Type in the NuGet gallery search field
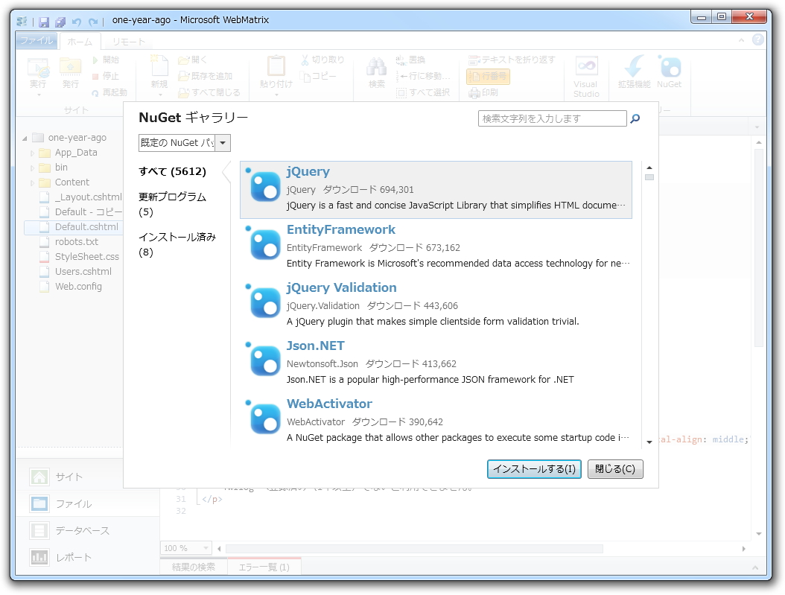785x595 pixels. (551, 118)
